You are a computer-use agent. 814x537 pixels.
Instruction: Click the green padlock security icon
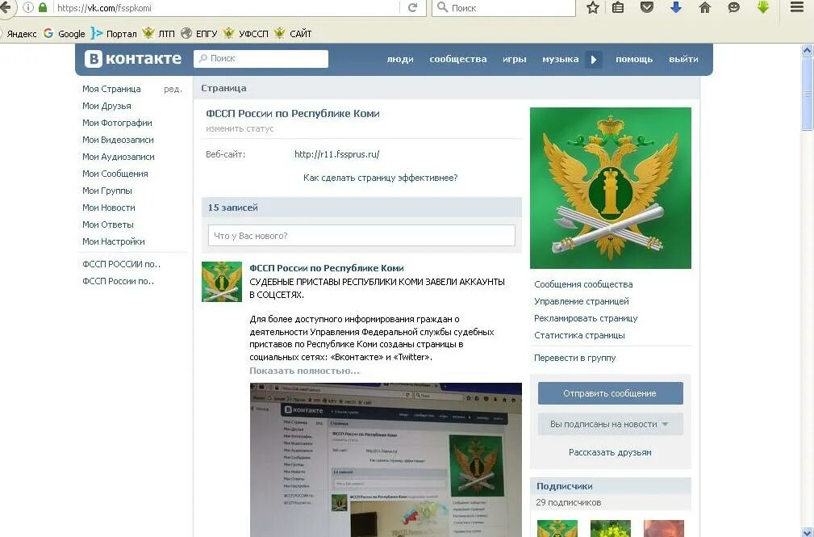(43, 8)
